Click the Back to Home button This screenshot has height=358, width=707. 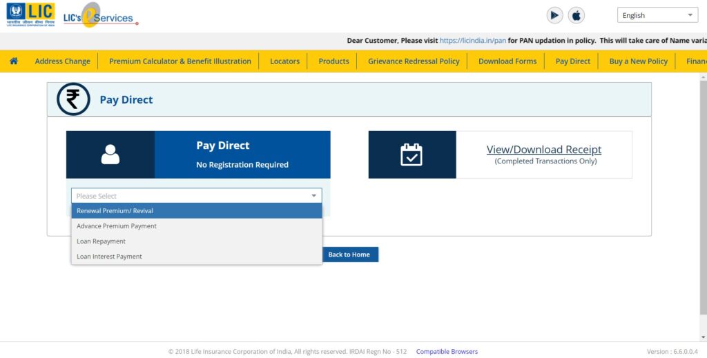click(x=349, y=255)
